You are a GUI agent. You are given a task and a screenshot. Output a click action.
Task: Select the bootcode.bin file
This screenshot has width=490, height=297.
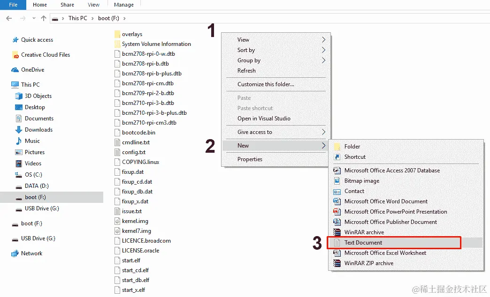coord(138,133)
